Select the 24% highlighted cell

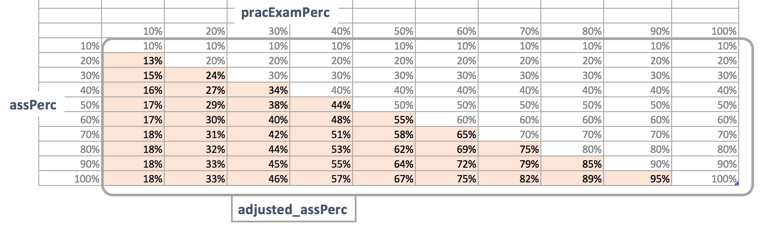tap(196, 75)
